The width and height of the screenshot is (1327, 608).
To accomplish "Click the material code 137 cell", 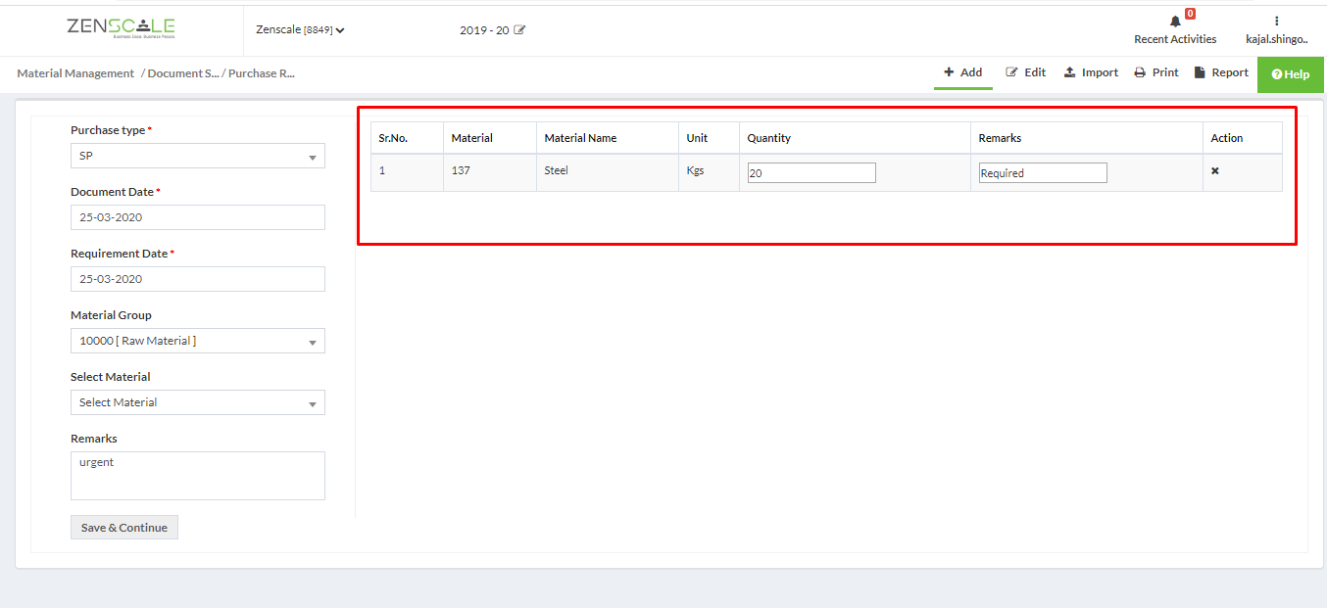I will 490,172.
